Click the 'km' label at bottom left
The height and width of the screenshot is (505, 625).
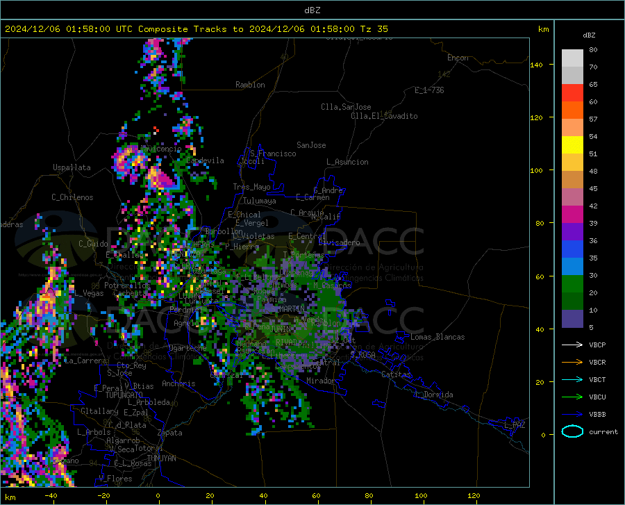(x=10, y=497)
